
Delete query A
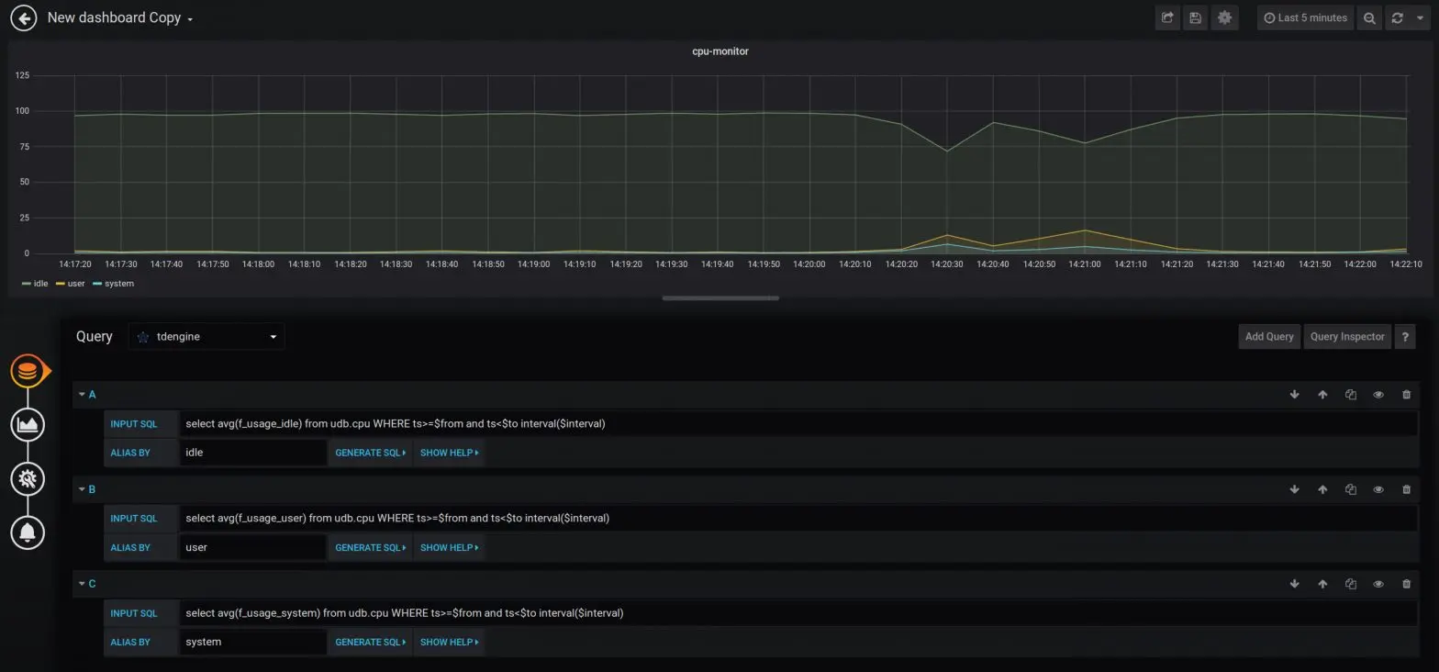coord(1406,395)
